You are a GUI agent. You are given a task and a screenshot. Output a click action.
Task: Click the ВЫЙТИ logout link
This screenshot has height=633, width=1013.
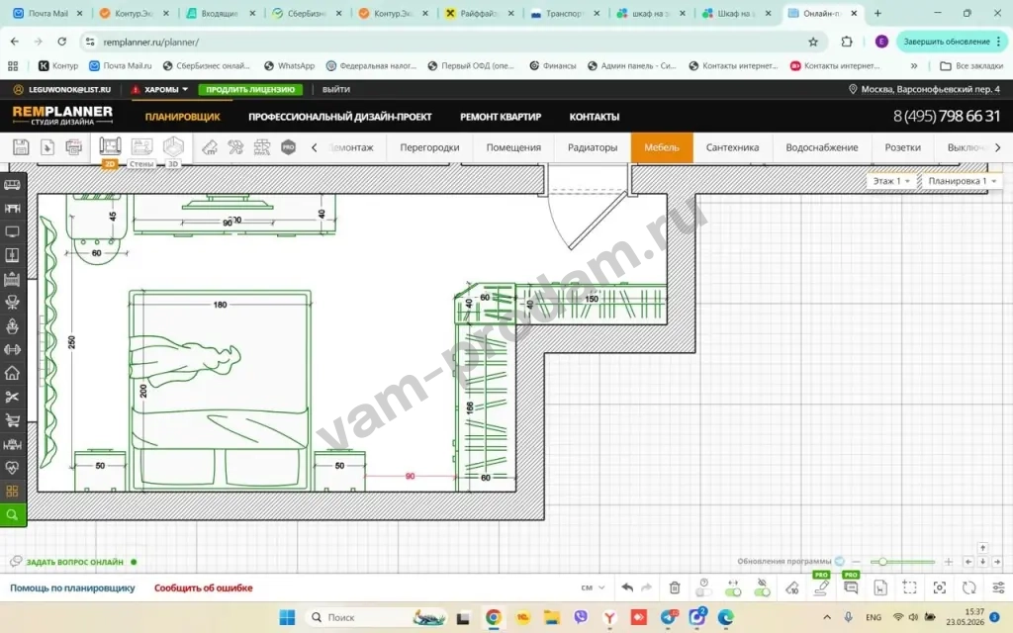click(336, 89)
